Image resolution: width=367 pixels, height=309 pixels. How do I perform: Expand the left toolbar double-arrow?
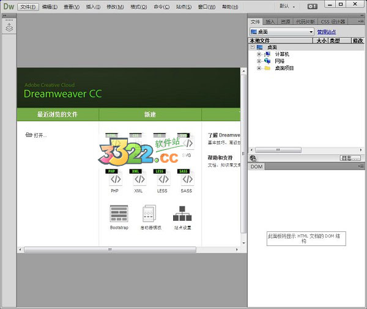tap(5, 16)
